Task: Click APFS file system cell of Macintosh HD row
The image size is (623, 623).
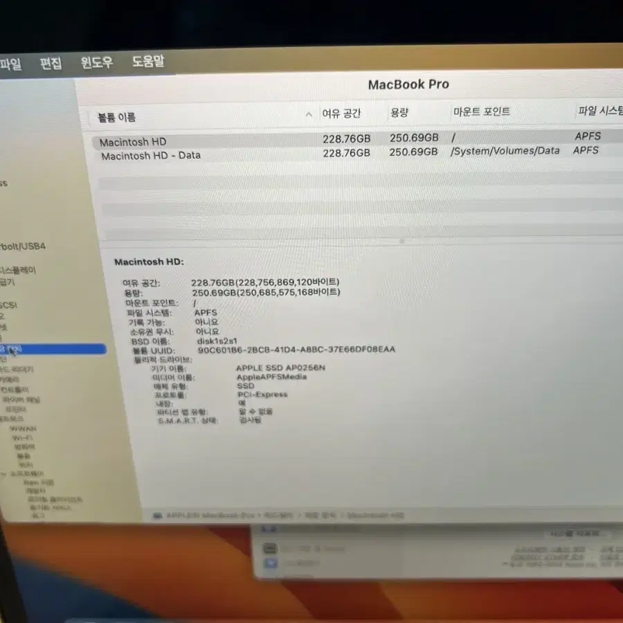Action: click(x=588, y=136)
